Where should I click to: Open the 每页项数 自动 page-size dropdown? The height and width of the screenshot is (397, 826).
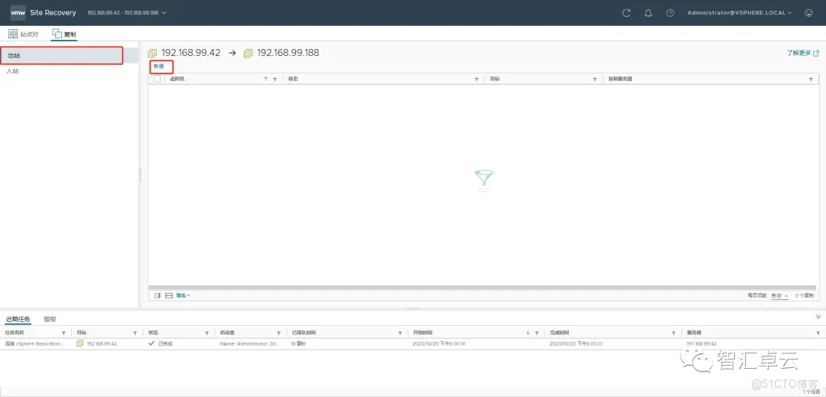[779, 295]
